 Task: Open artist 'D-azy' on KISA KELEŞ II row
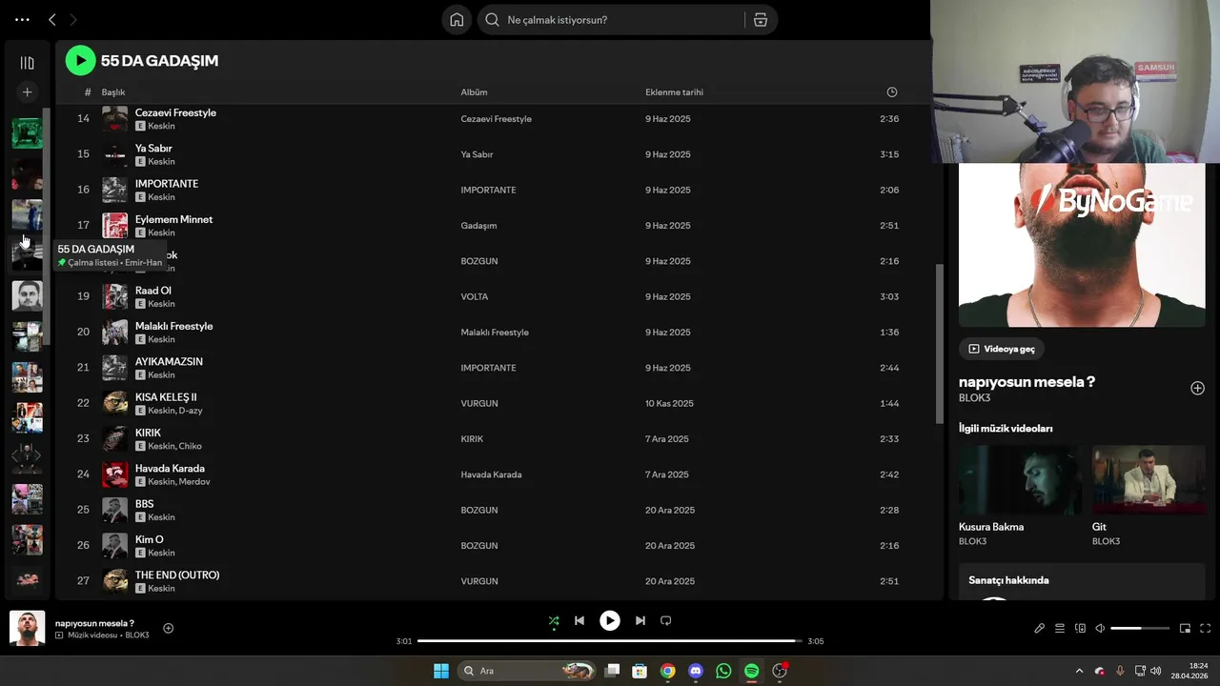pyautogui.click(x=191, y=411)
